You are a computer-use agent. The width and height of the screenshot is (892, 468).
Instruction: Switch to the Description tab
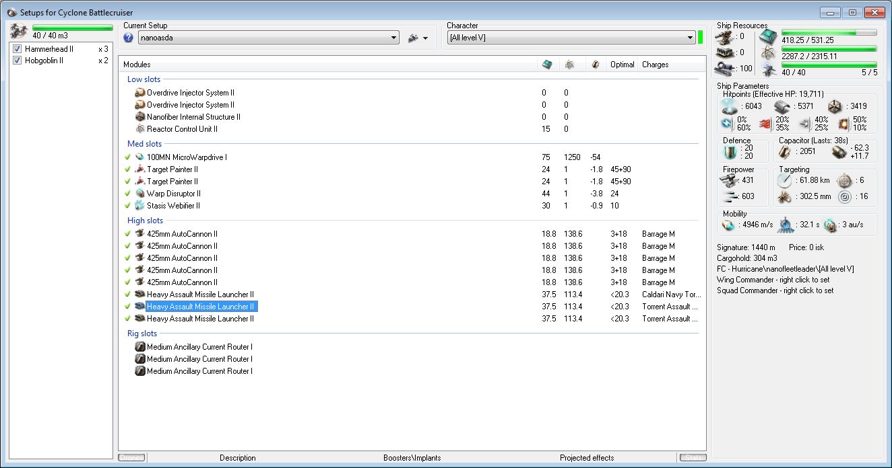pos(238,458)
